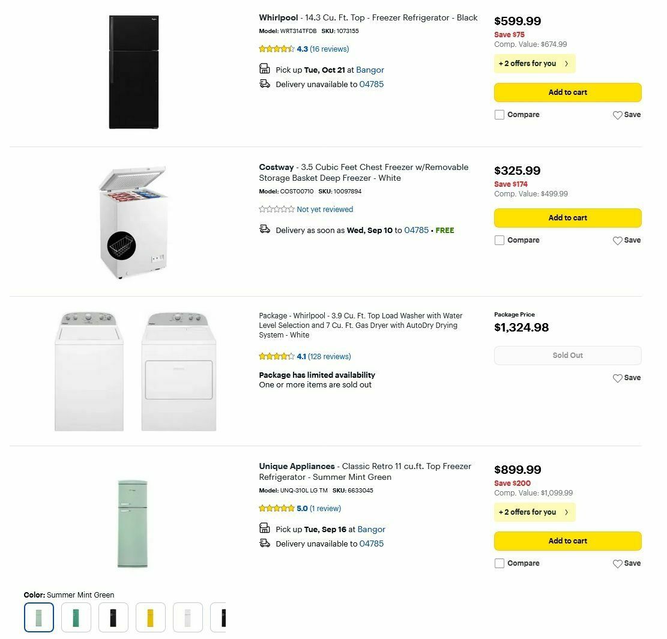This screenshot has height=639, width=667.
Task: Add the Costway chest freezer to cart
Action: tap(567, 217)
